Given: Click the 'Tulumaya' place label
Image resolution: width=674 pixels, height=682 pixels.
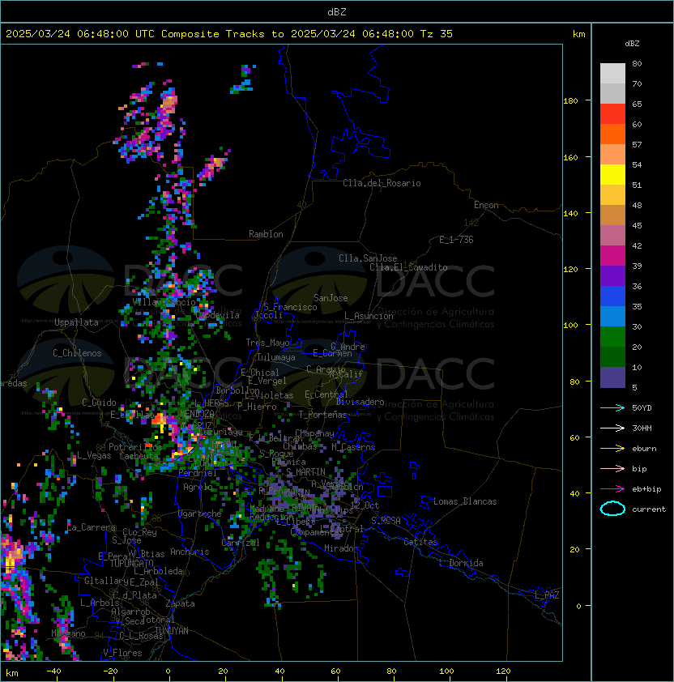Looking at the screenshot, I should [x=276, y=357].
